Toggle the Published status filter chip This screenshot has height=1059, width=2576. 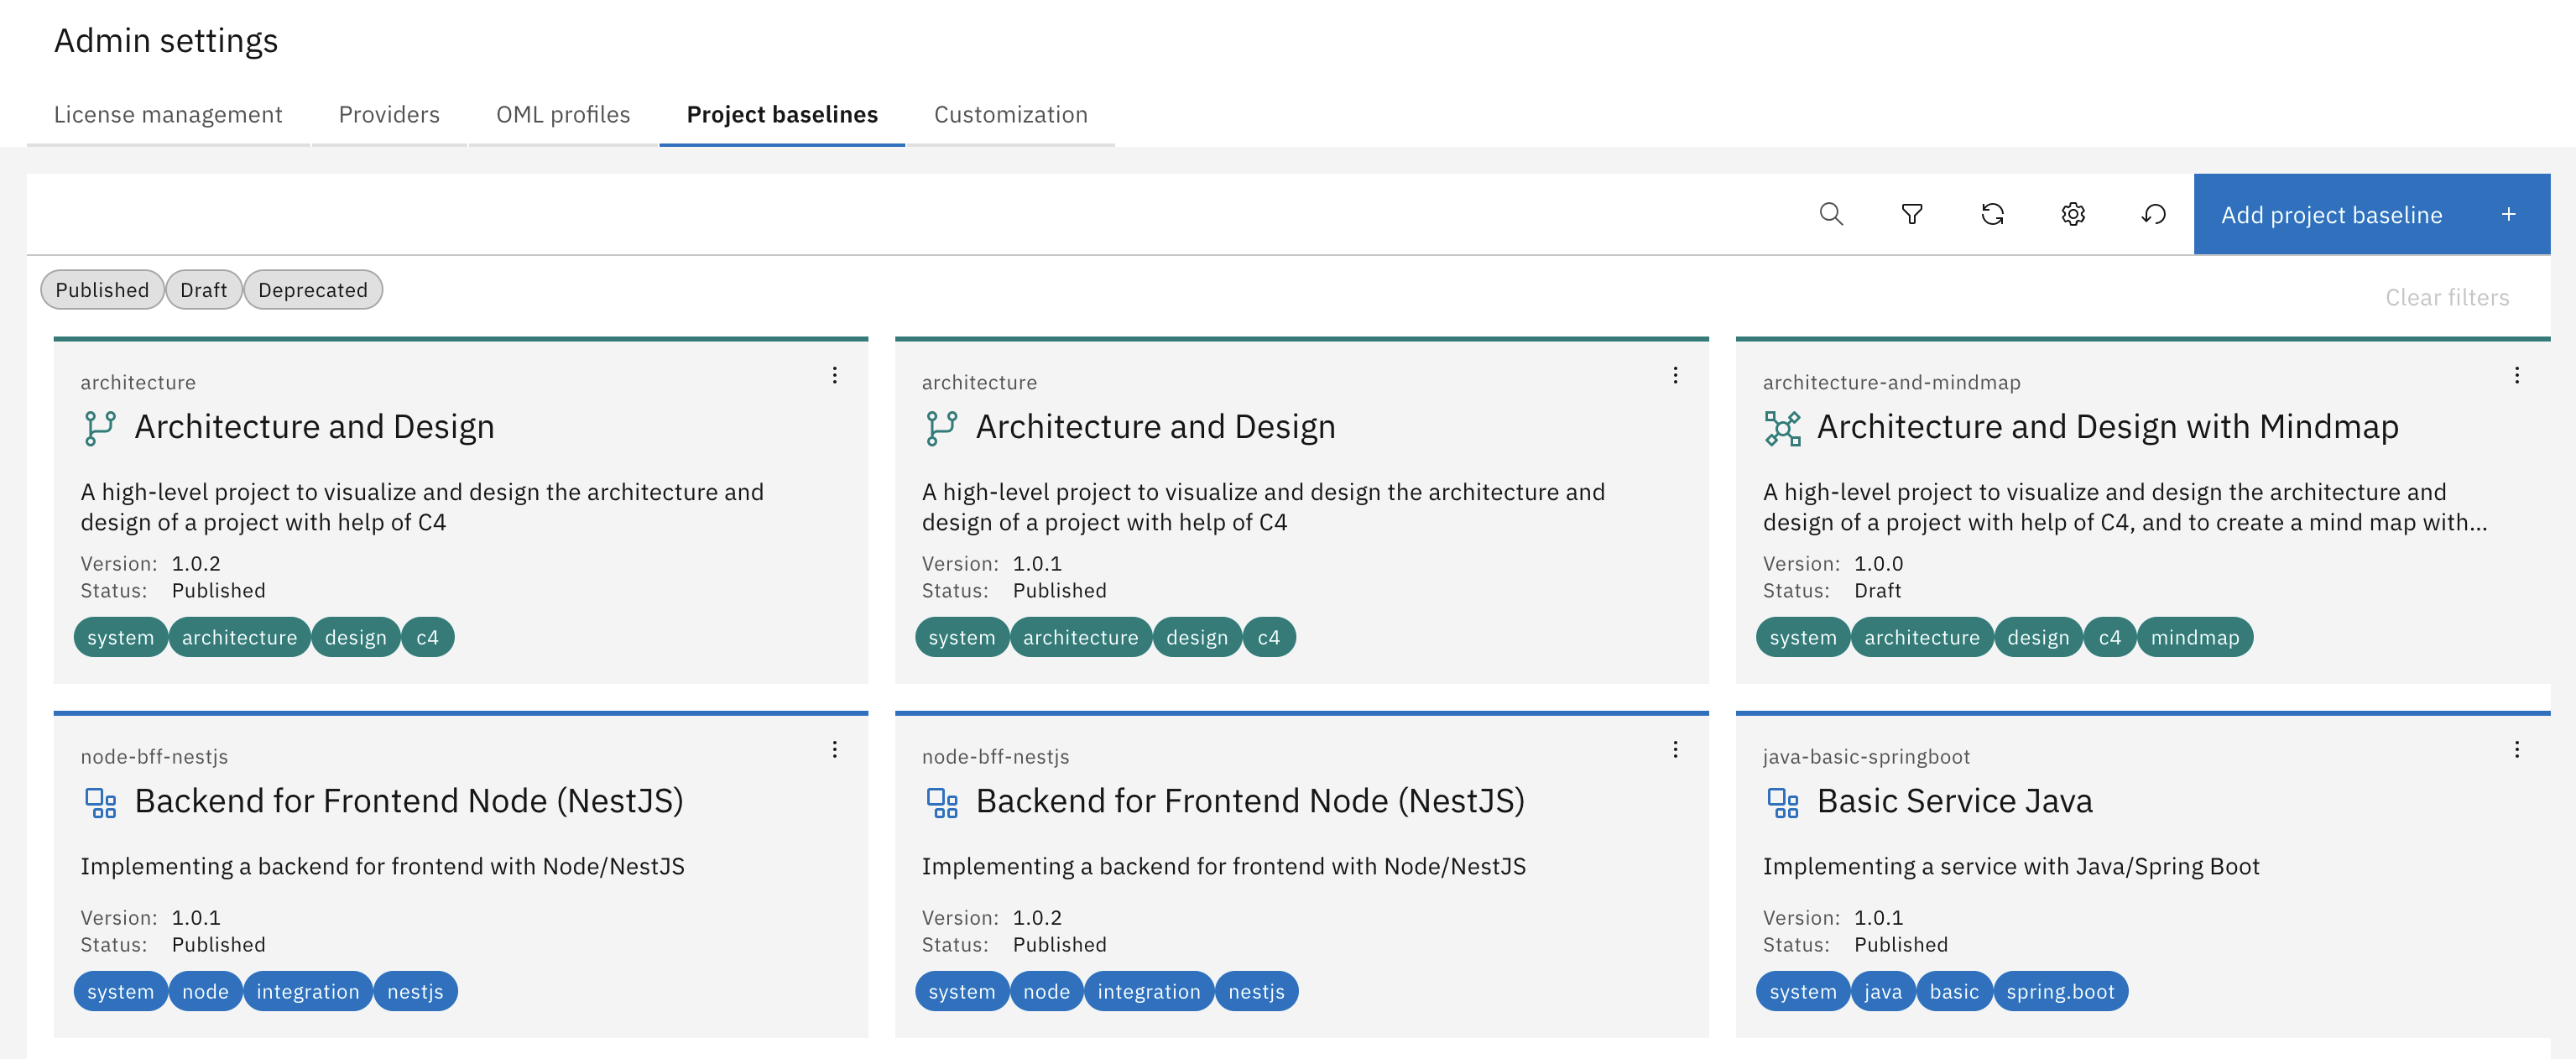pos(102,290)
